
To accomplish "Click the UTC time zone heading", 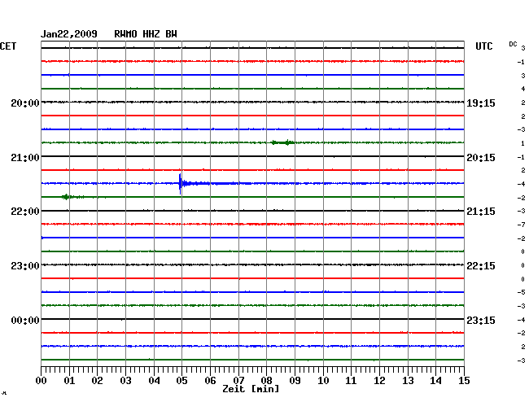I will pyautogui.click(x=483, y=46).
